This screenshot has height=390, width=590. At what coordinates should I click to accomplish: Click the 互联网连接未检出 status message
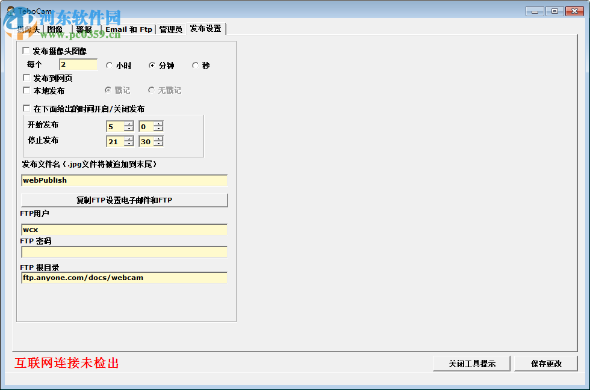click(67, 363)
